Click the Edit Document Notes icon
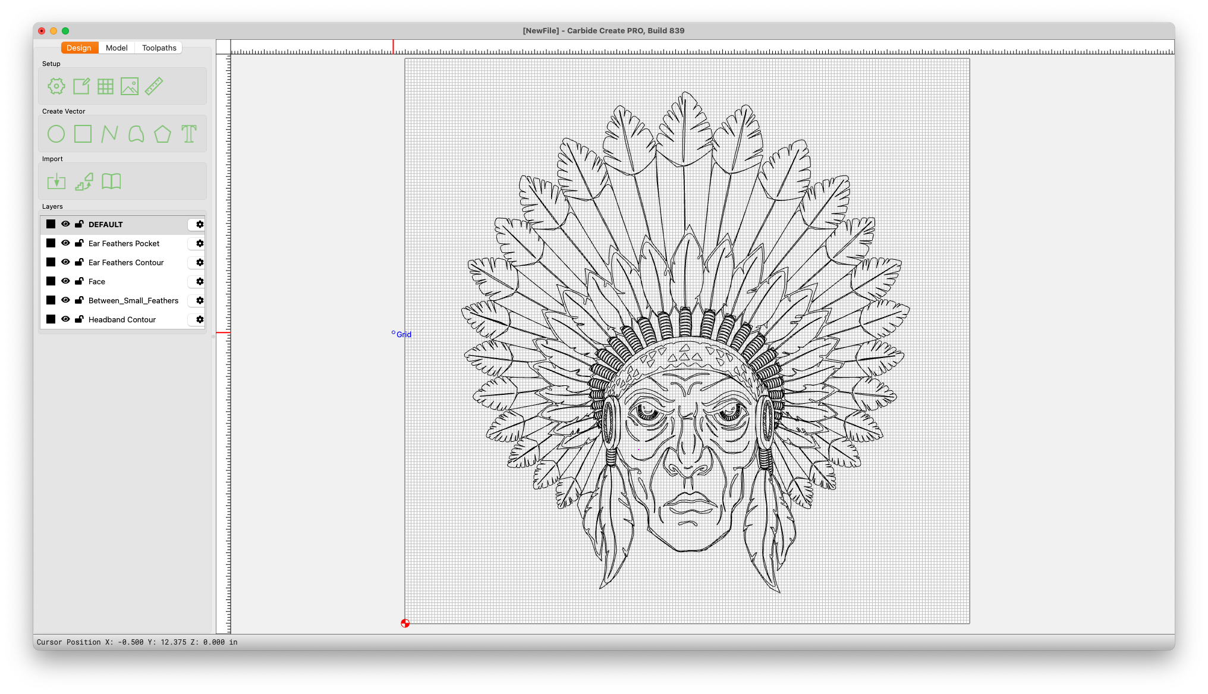This screenshot has width=1208, height=694. tap(81, 86)
